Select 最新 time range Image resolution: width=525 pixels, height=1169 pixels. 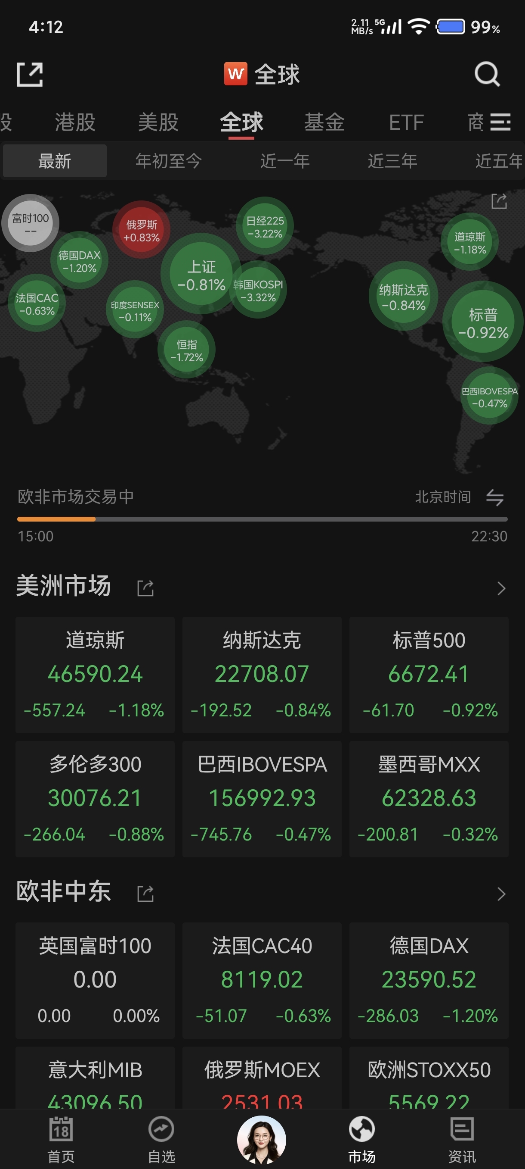click(x=55, y=161)
